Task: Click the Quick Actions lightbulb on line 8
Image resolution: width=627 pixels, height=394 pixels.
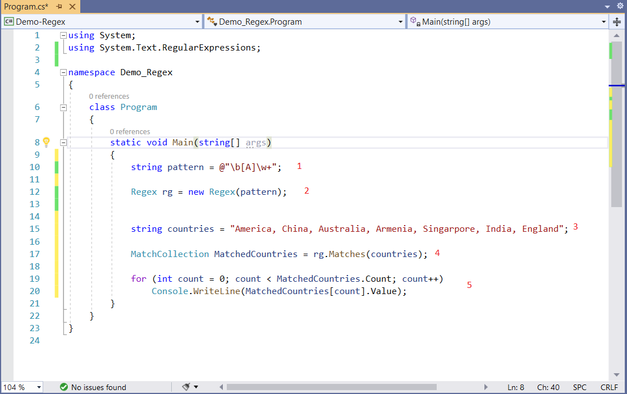Action: [47, 142]
